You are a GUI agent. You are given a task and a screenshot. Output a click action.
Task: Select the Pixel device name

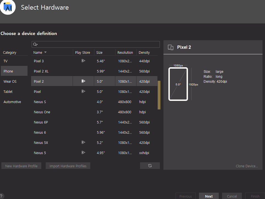pos(37,92)
